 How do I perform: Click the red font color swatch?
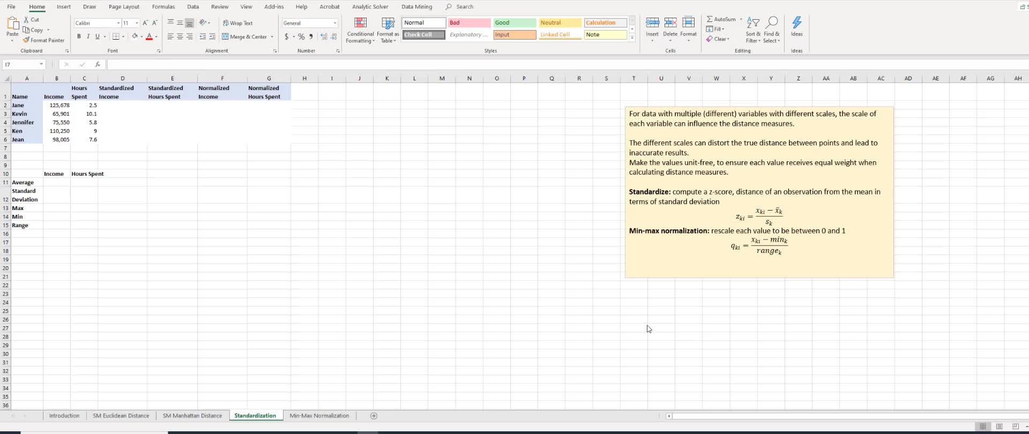coord(149,36)
